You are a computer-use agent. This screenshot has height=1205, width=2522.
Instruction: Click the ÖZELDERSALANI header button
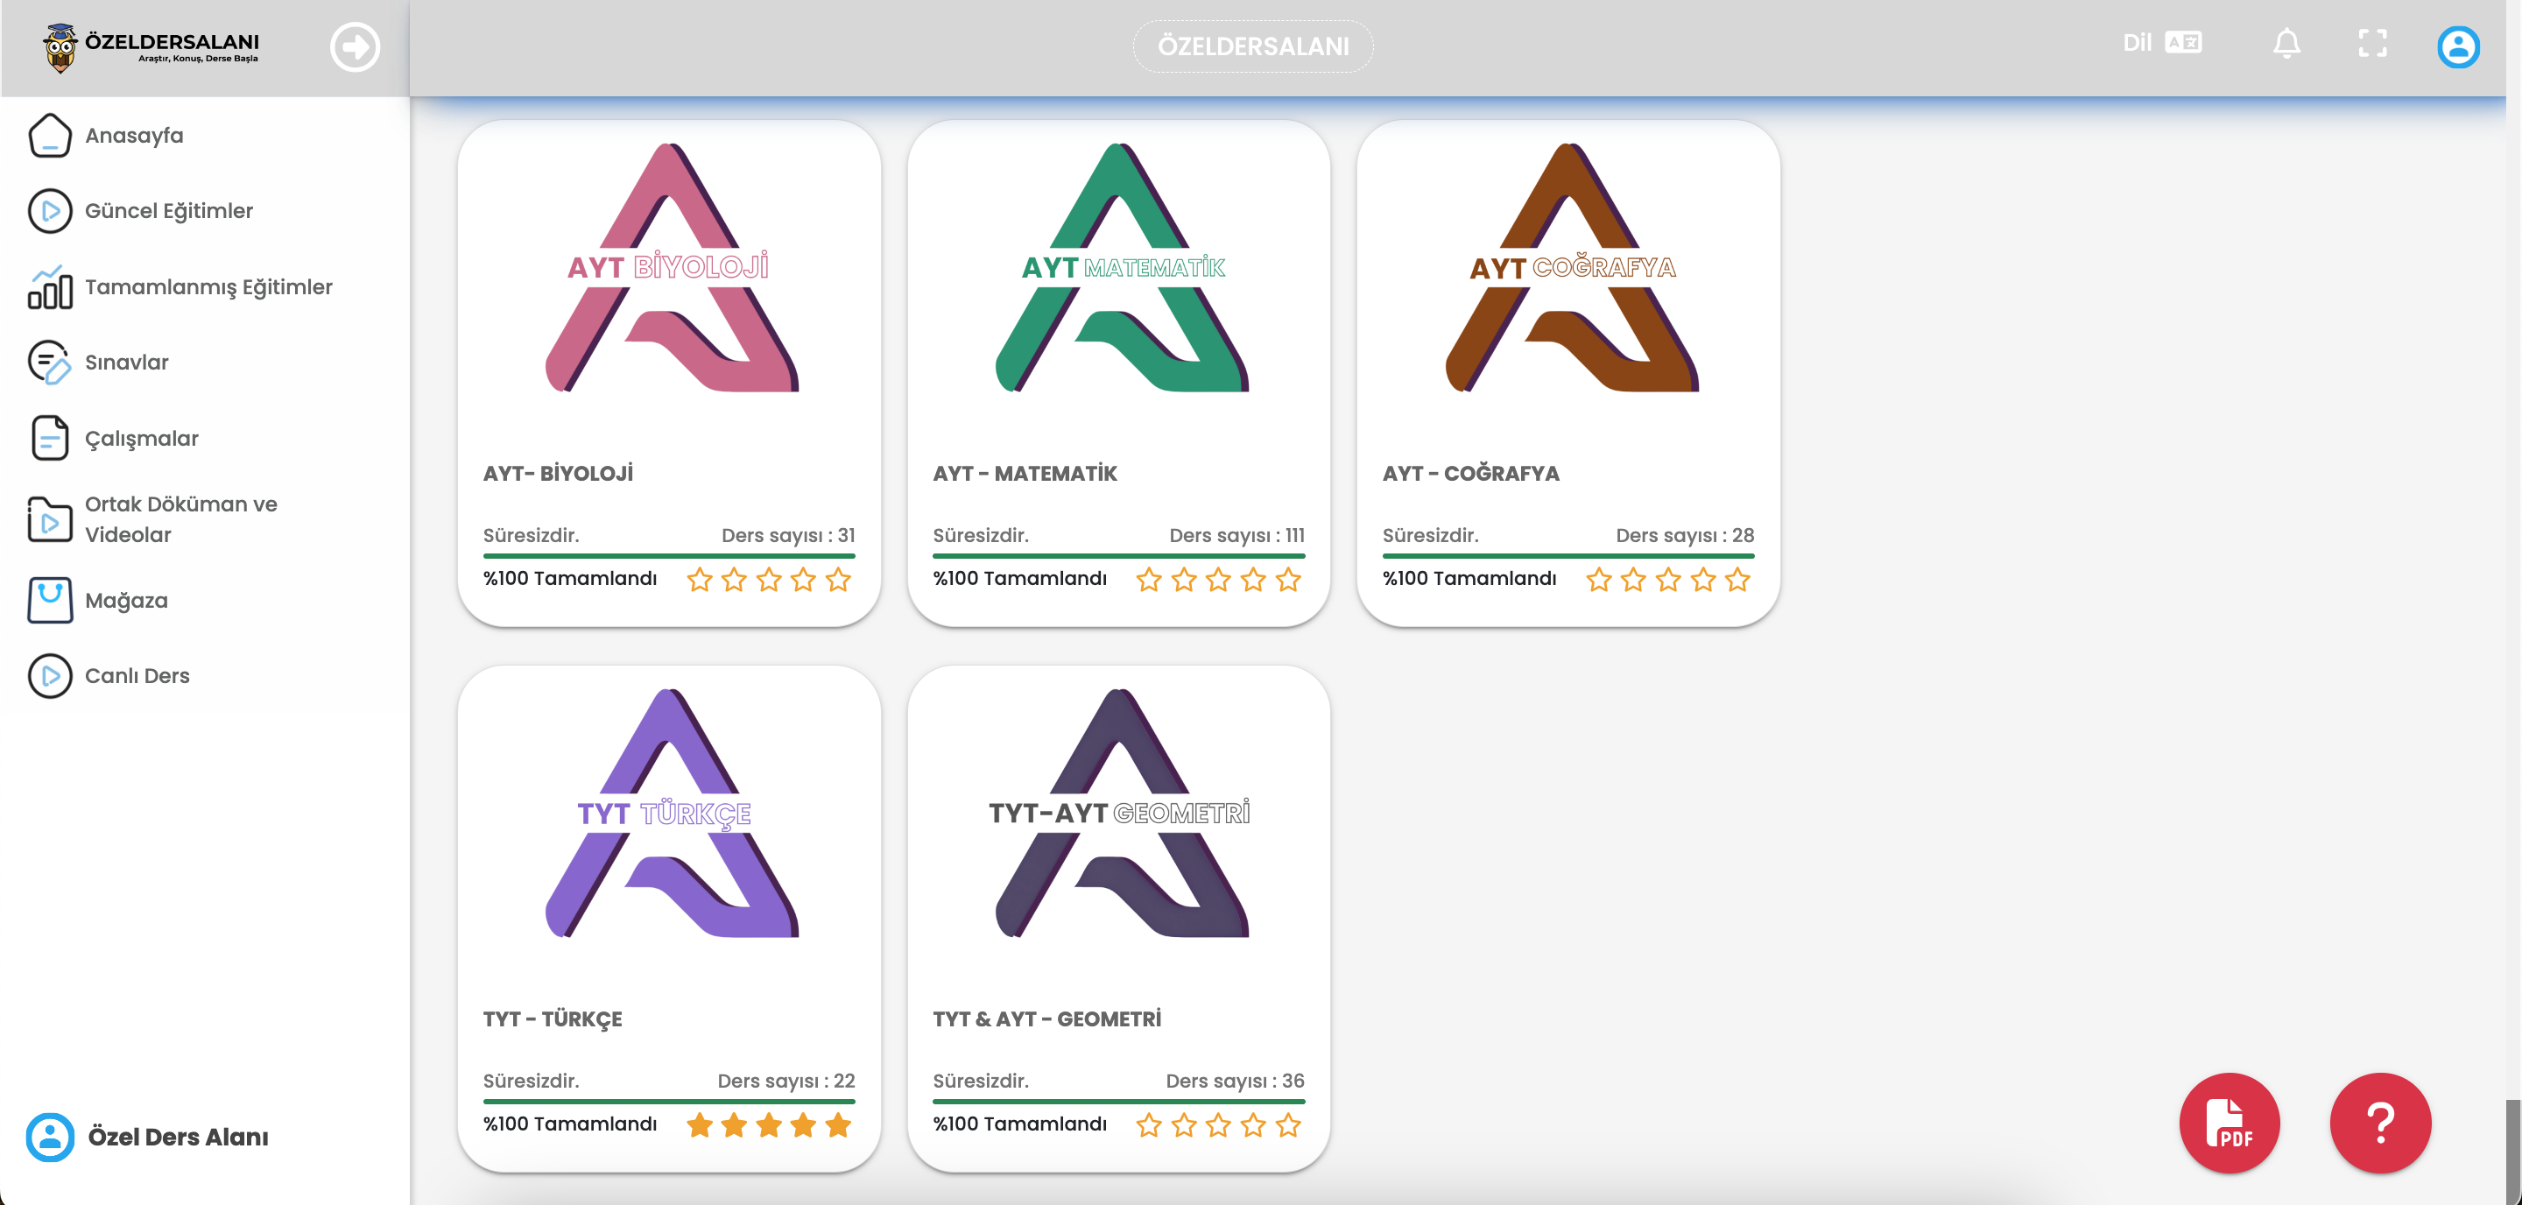tap(1252, 46)
